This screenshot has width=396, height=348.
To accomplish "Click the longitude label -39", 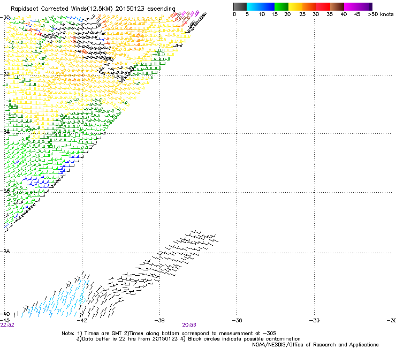I will (159, 321).
